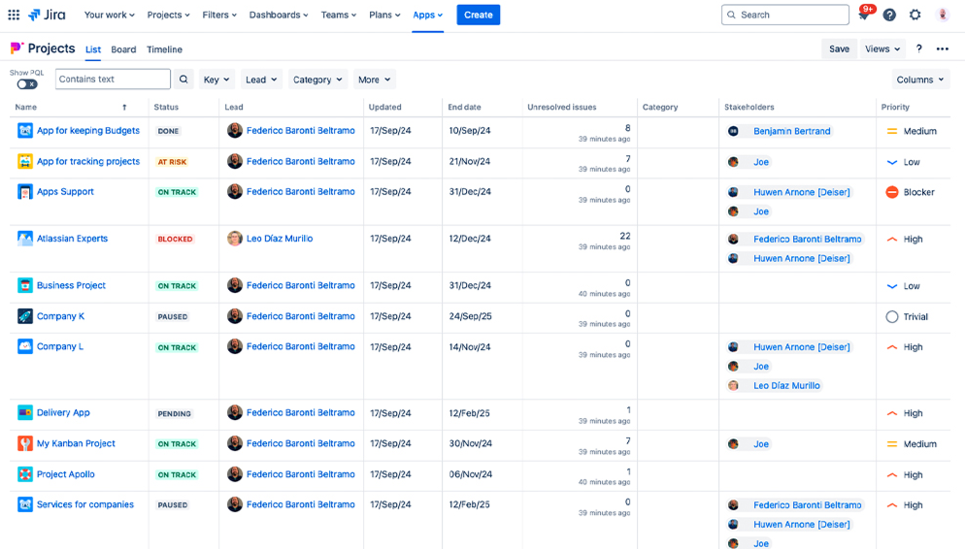Open the Key filter dropdown

216,80
